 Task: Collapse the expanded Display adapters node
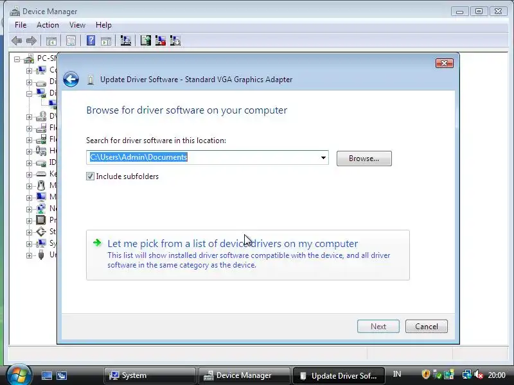click(x=29, y=94)
